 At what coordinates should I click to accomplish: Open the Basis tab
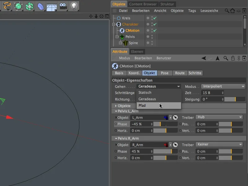(x=119, y=73)
